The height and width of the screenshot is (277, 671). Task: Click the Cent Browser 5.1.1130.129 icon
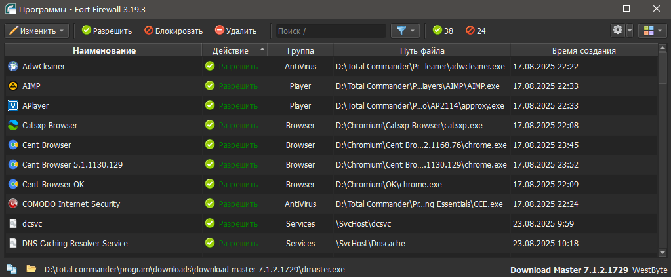pyautogui.click(x=13, y=164)
